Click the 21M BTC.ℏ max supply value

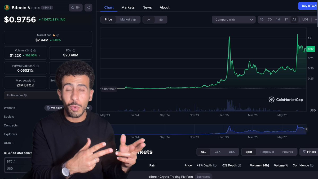[x=25, y=85]
